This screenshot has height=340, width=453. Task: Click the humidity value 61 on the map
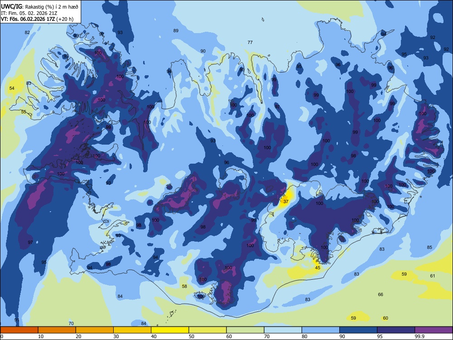433,276
